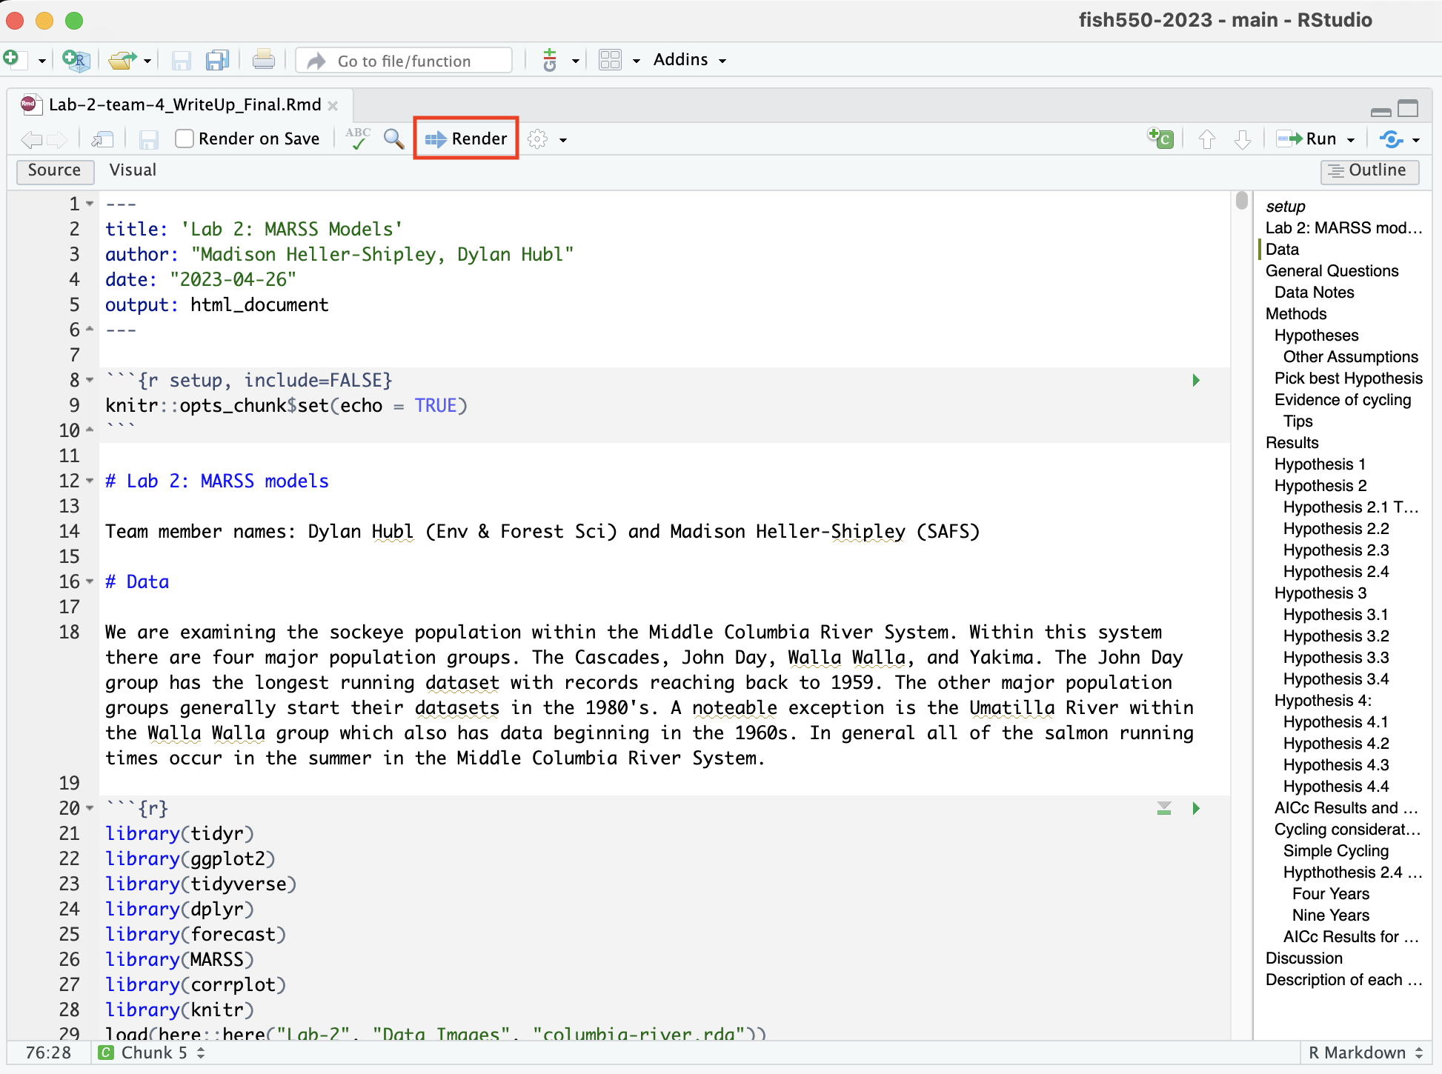Click the workspace panes grid icon
The width and height of the screenshot is (1442, 1074).
point(610,60)
